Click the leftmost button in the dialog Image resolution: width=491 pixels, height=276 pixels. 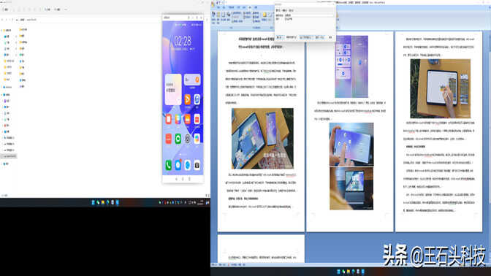280,37
